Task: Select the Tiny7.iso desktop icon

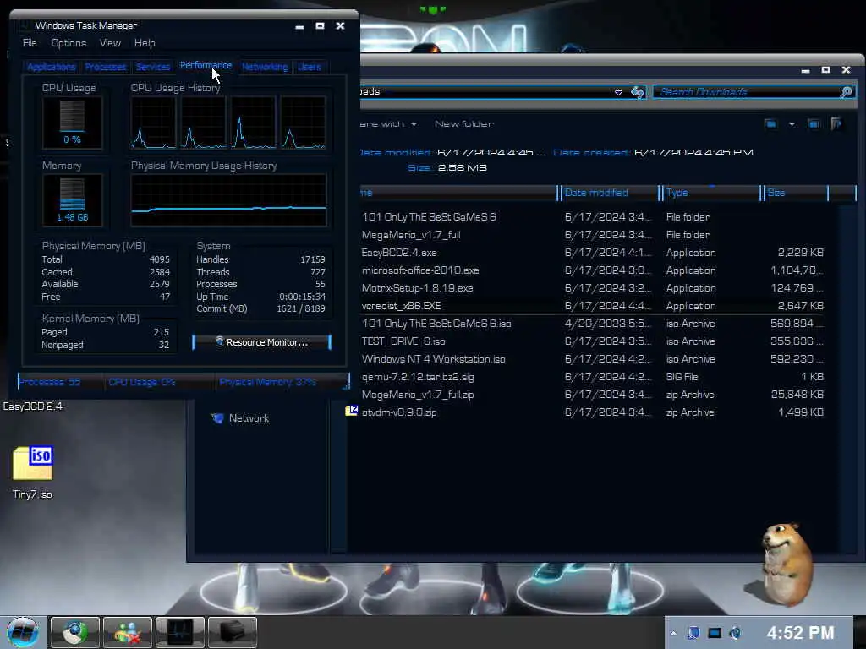Action: click(x=33, y=473)
